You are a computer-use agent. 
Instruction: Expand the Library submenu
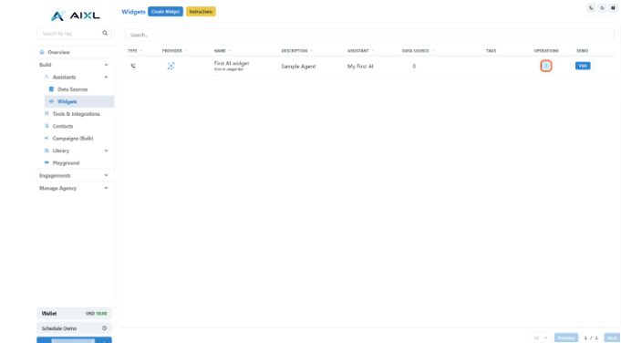click(x=106, y=151)
